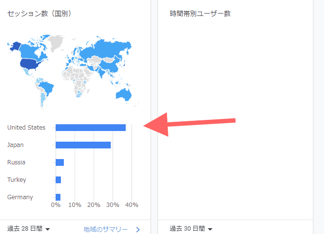
Task: Click Brazil on the world map
Action: pyautogui.click(x=46, y=88)
